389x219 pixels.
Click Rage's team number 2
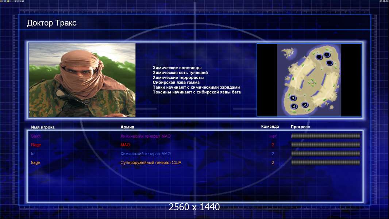(273, 145)
